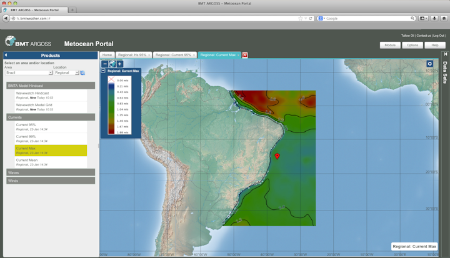Click the Options button
The height and width of the screenshot is (258, 450).
[412, 46]
